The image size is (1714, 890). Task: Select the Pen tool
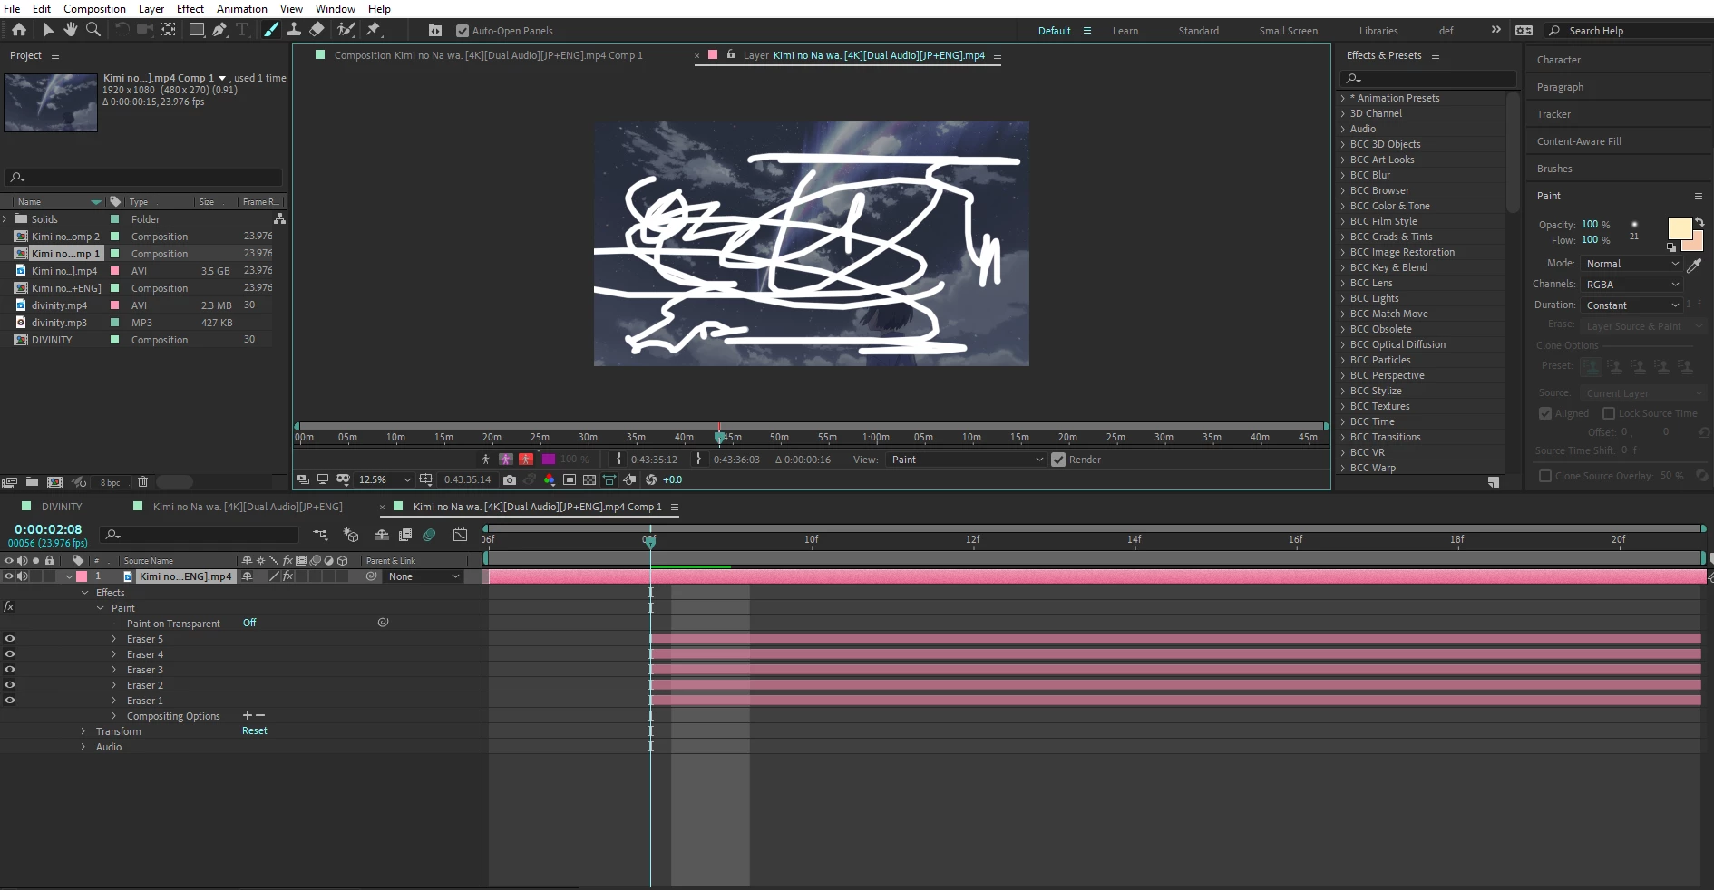219,30
